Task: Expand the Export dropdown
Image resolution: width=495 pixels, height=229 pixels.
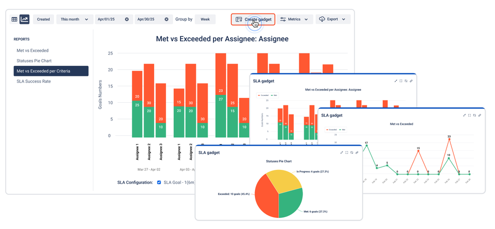Action: click(332, 19)
